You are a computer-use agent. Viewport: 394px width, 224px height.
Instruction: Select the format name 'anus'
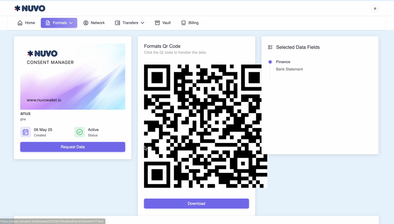pos(25,113)
